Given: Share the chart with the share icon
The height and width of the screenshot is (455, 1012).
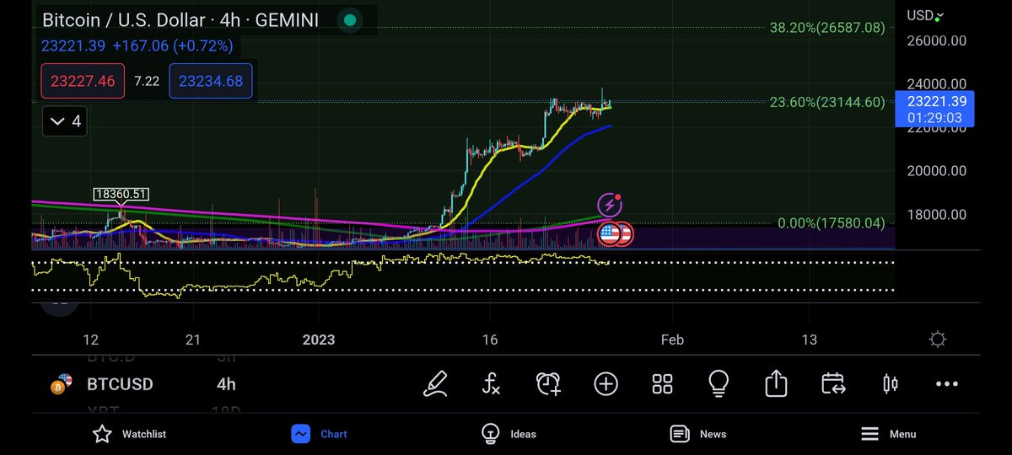Looking at the screenshot, I should [x=776, y=383].
